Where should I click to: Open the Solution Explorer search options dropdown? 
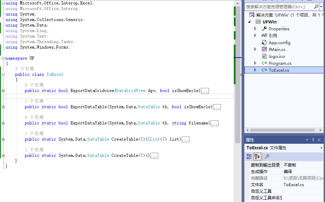(x=321, y=7)
